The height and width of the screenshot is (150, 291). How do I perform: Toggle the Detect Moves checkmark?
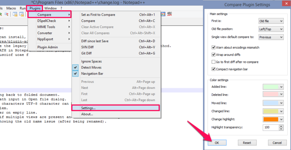[x=75, y=67]
